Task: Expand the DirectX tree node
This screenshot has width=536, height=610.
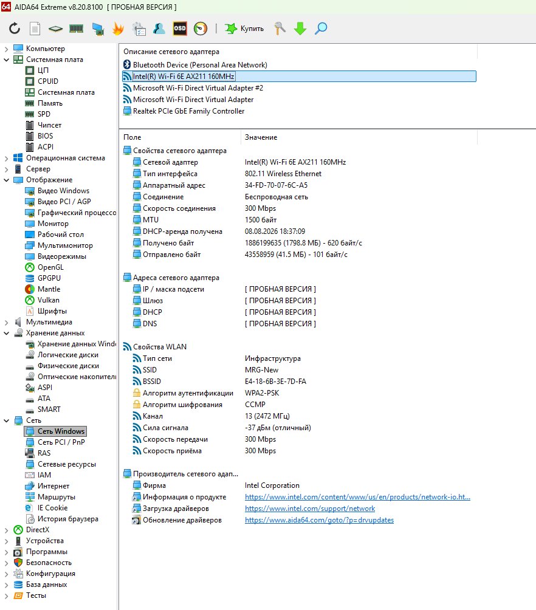Action: tap(6, 530)
